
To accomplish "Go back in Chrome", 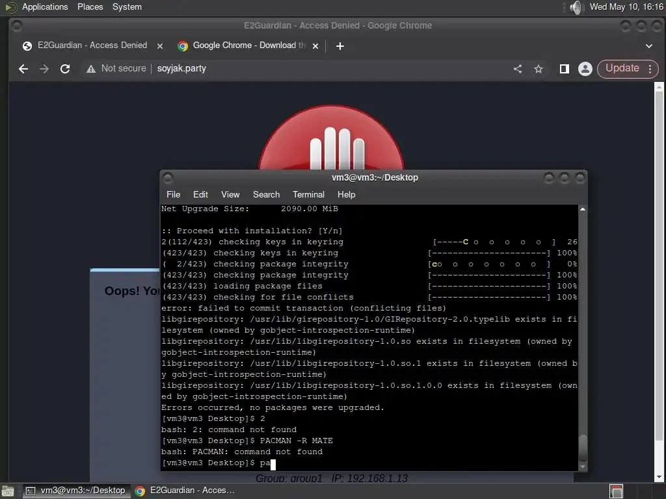I will (23, 69).
